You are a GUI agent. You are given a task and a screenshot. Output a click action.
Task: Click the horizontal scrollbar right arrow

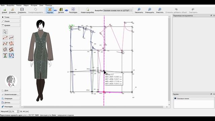tap(167, 107)
